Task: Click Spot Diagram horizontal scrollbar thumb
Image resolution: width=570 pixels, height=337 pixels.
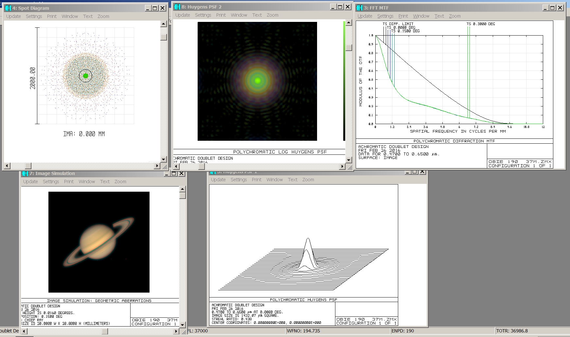Action: 28,166
